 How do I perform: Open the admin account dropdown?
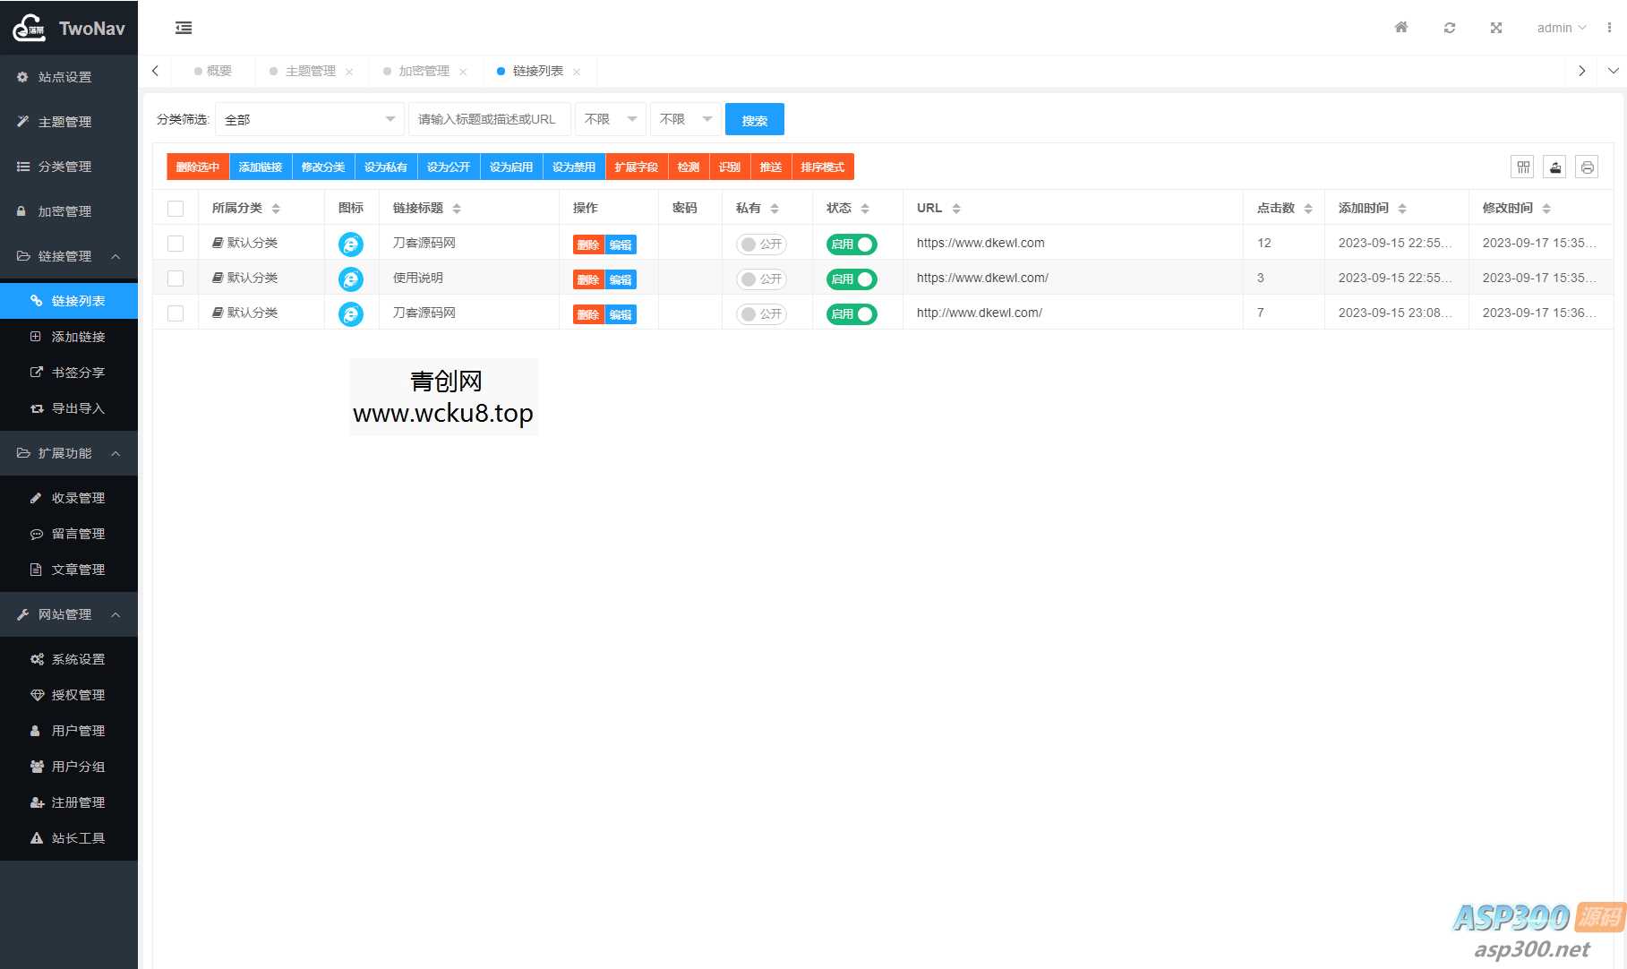1560,28
